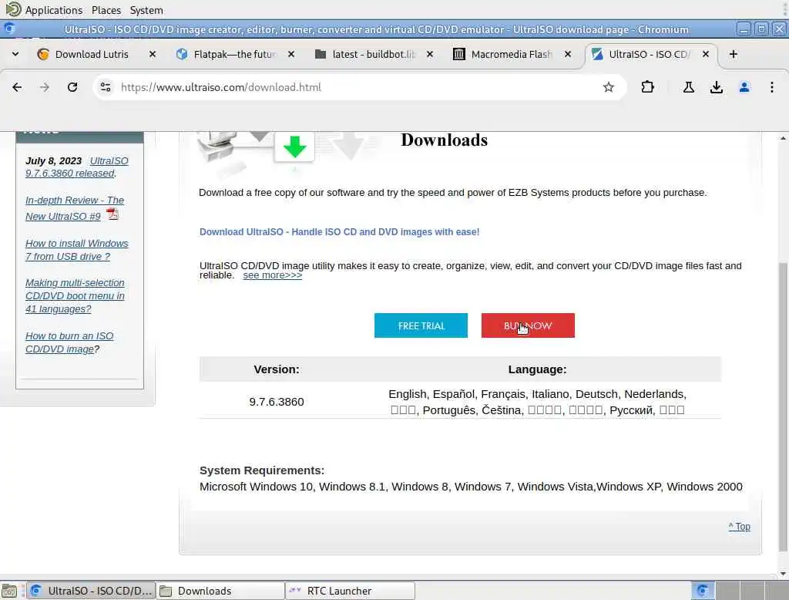The height and width of the screenshot is (600, 789).
Task: Switch to latest - buildbot tab
Action: click(x=374, y=54)
